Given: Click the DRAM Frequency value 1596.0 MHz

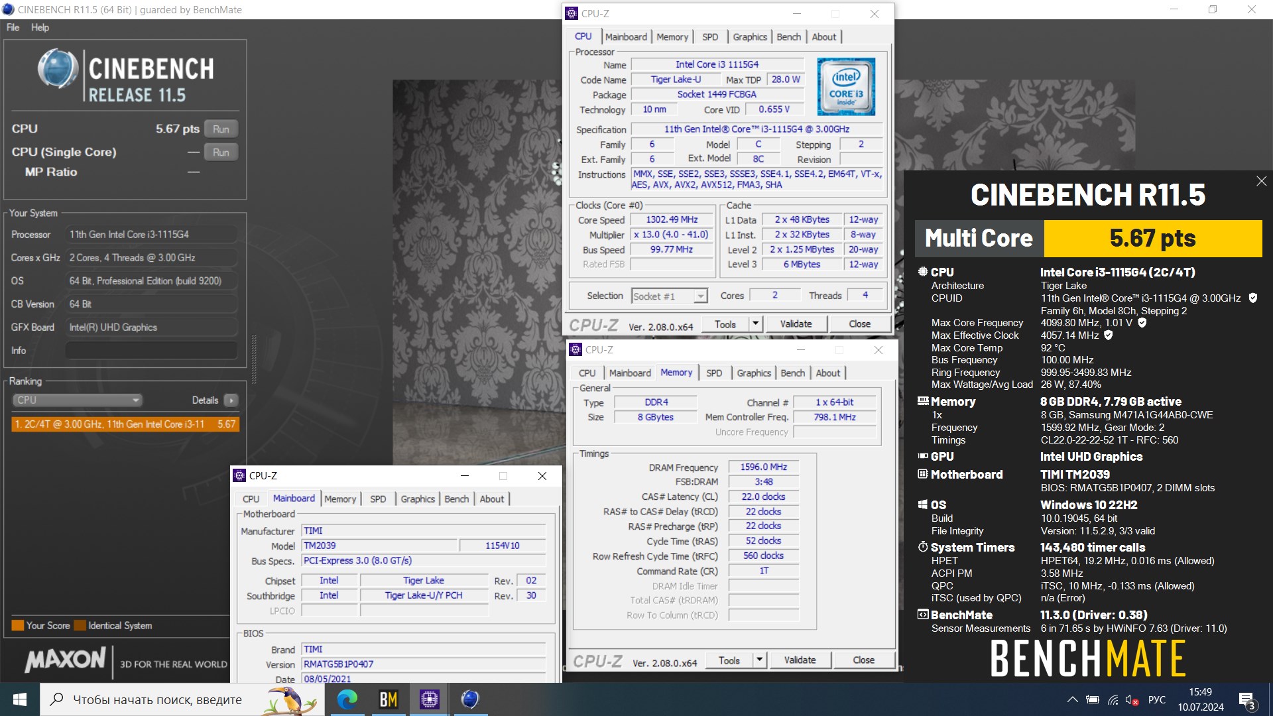Looking at the screenshot, I should pyautogui.click(x=764, y=467).
